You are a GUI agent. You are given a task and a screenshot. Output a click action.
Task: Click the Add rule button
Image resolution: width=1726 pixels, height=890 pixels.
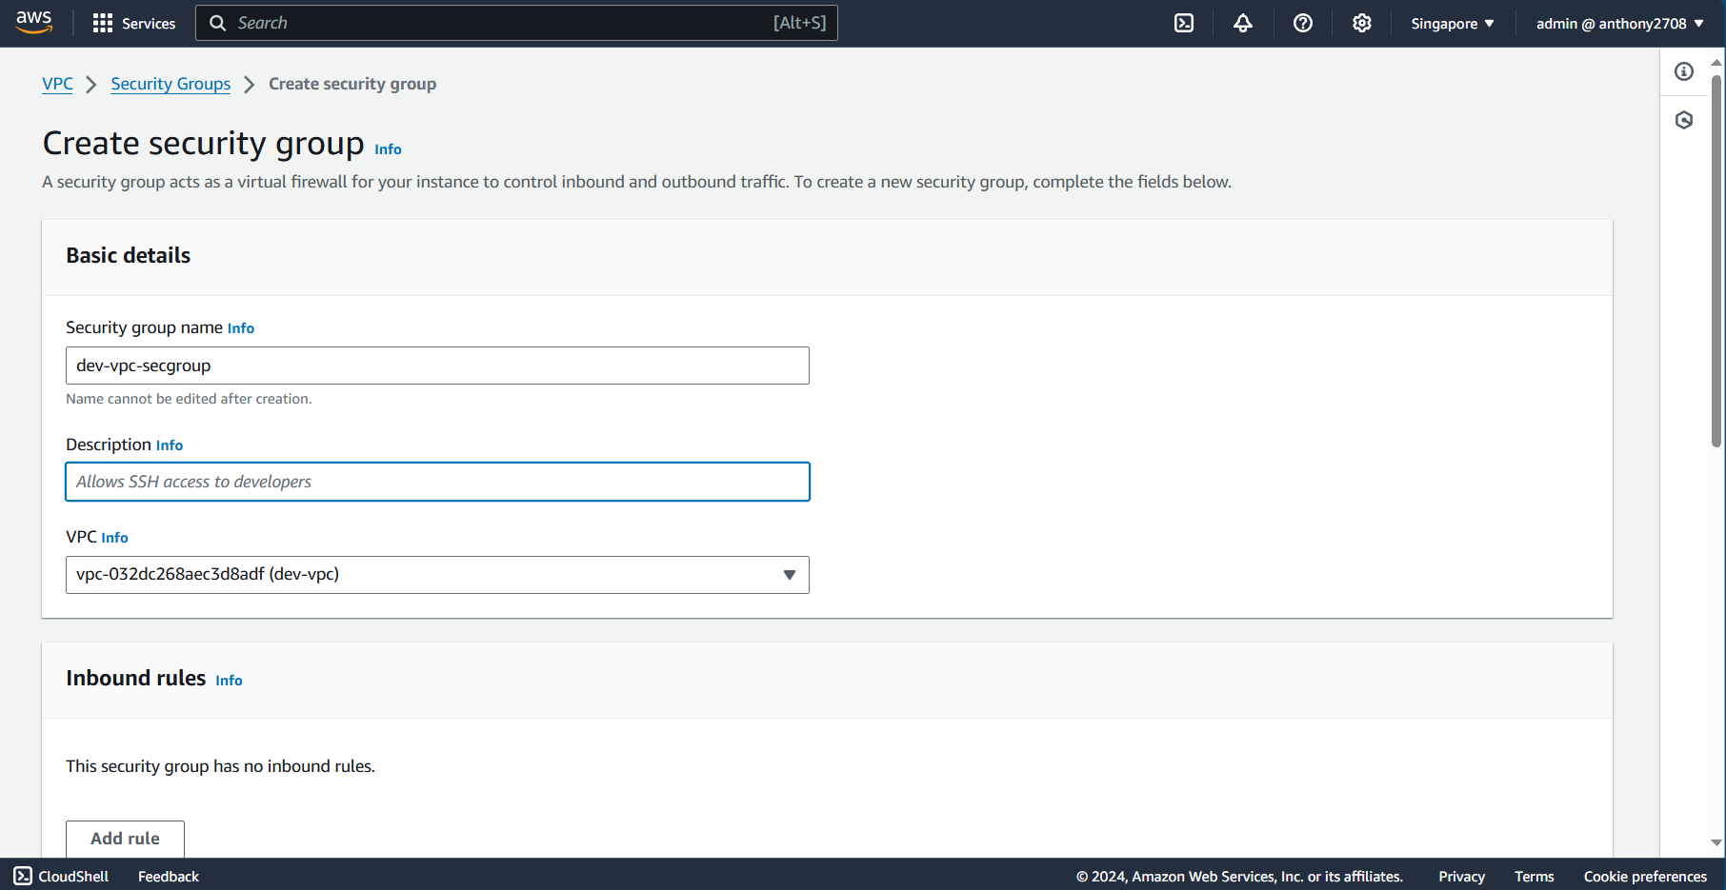[125, 839]
